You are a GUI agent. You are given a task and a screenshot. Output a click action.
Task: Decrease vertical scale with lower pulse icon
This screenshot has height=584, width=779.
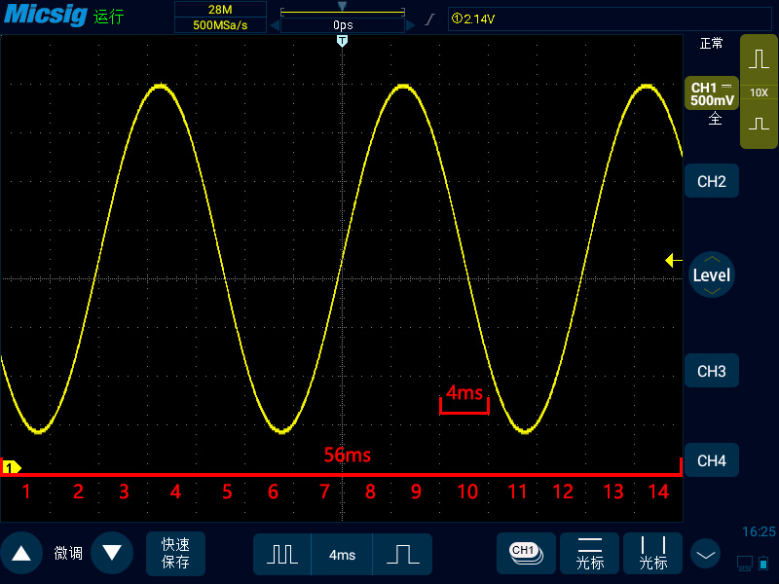pos(759,124)
